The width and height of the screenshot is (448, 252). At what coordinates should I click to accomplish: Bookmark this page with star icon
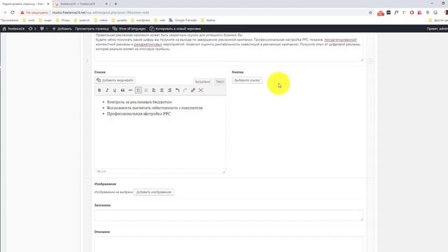(x=370, y=13)
